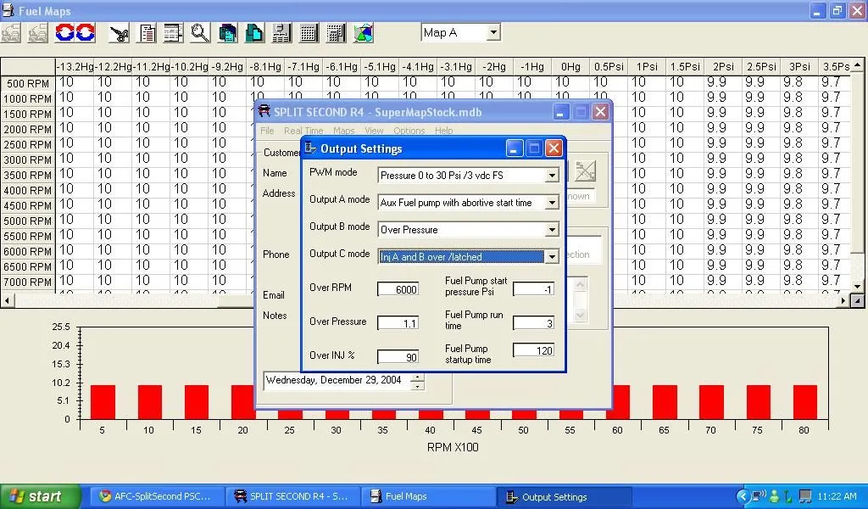This screenshot has height=509, width=868.
Task: Click the scissors cut icon in toolbar
Action: [120, 33]
